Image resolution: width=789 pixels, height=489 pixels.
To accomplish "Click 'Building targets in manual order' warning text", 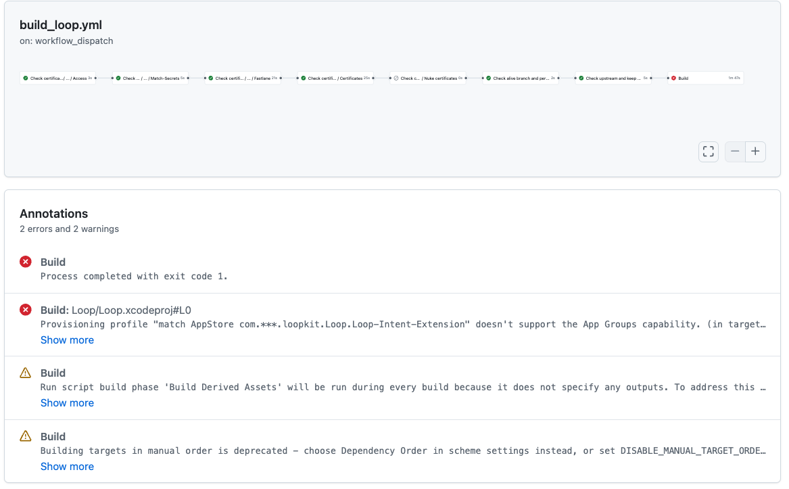I will tap(403, 450).
